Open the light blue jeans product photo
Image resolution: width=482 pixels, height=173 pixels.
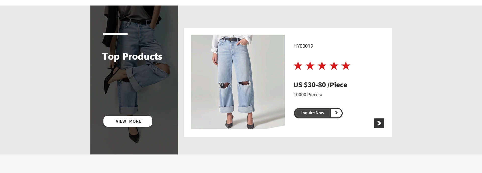[x=238, y=82]
